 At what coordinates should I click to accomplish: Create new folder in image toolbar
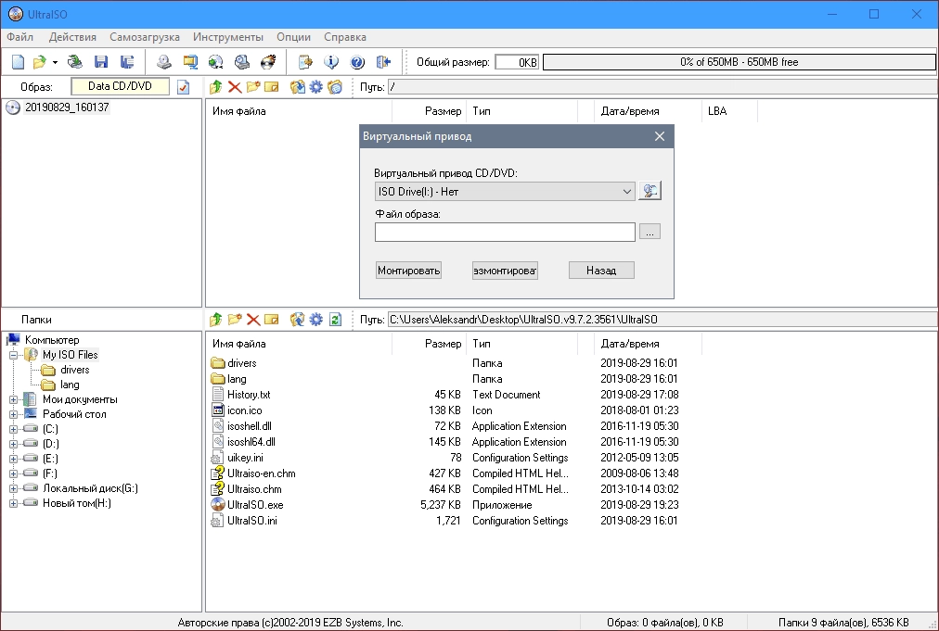point(253,87)
